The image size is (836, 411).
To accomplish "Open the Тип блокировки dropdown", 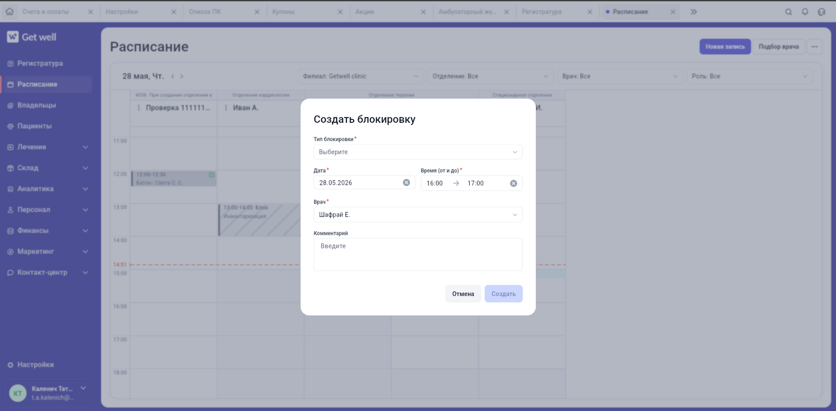I will tap(418, 152).
